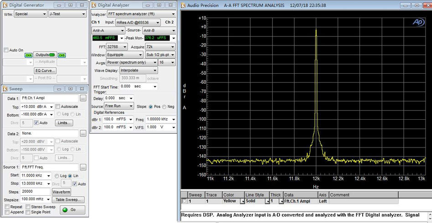Open the Window Equiripple dropdown

point(125,55)
